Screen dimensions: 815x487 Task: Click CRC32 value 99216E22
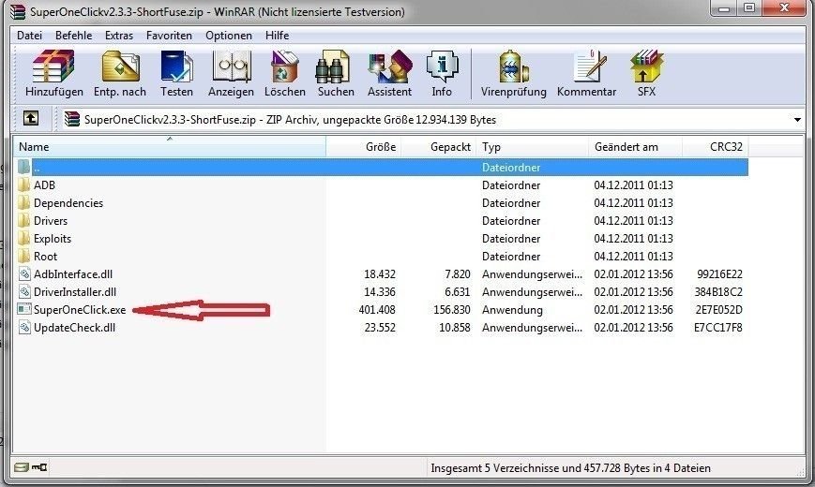coord(719,274)
